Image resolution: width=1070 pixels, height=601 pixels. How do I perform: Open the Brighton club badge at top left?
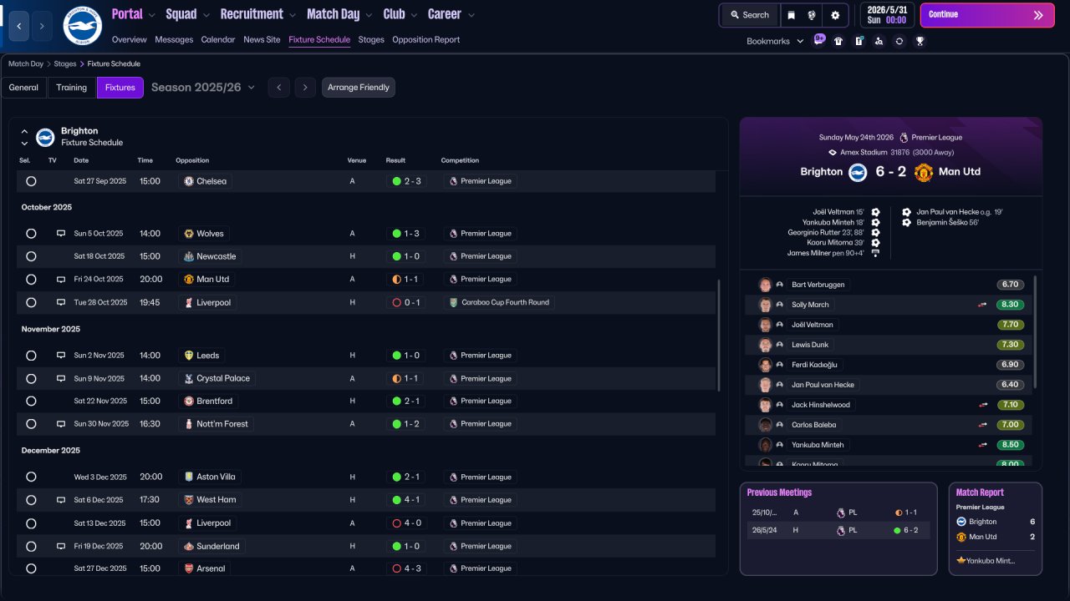82,26
